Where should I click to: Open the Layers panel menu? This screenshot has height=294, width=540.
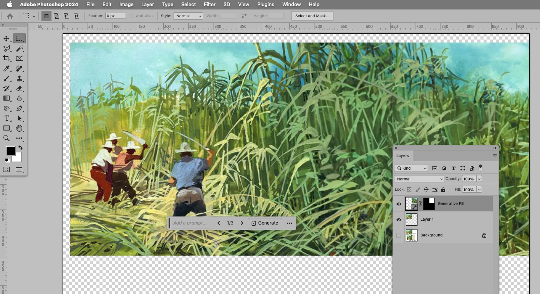pos(495,156)
